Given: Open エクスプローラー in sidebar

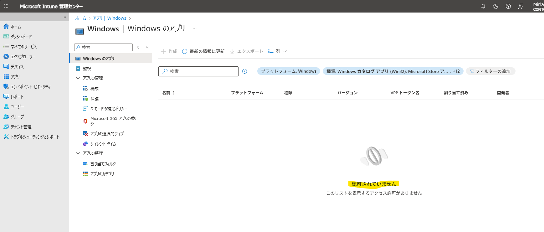Looking at the screenshot, I should (x=34, y=57).
